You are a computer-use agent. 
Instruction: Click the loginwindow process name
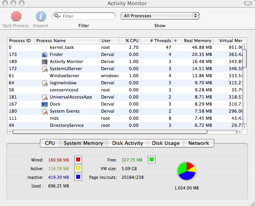click(63, 83)
